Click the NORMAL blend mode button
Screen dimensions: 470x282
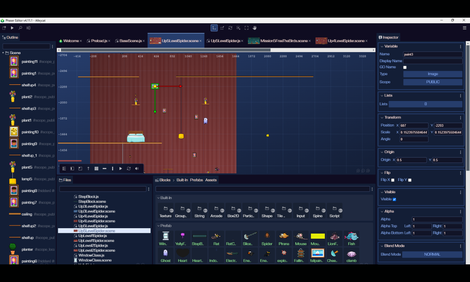click(432, 254)
